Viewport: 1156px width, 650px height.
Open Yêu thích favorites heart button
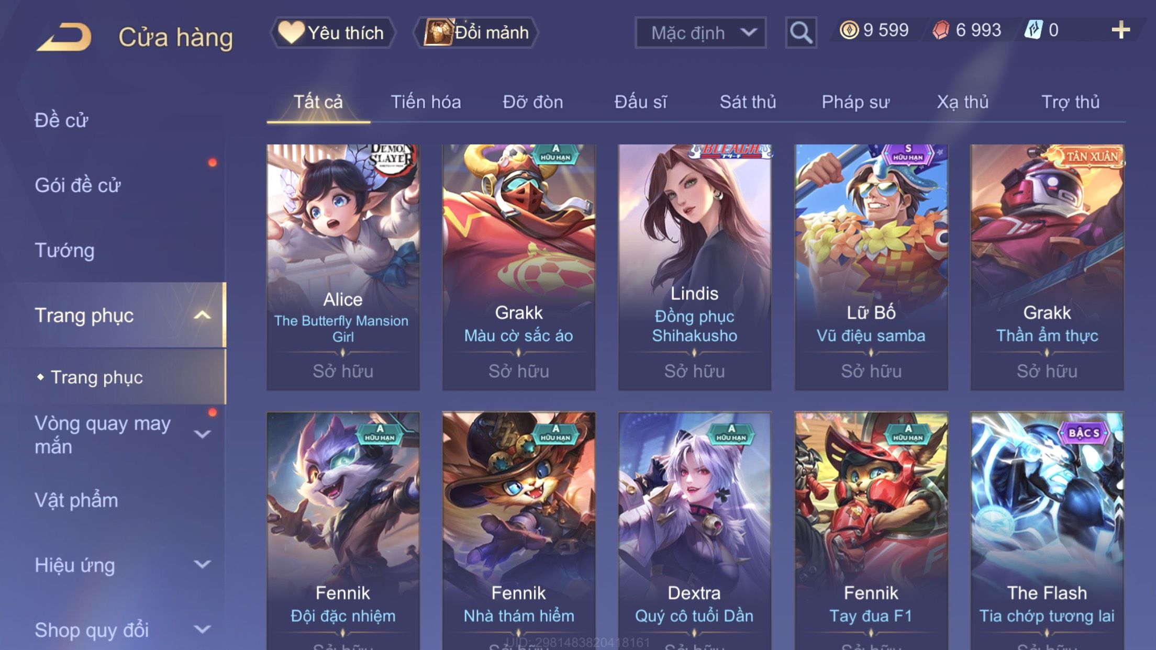(332, 32)
